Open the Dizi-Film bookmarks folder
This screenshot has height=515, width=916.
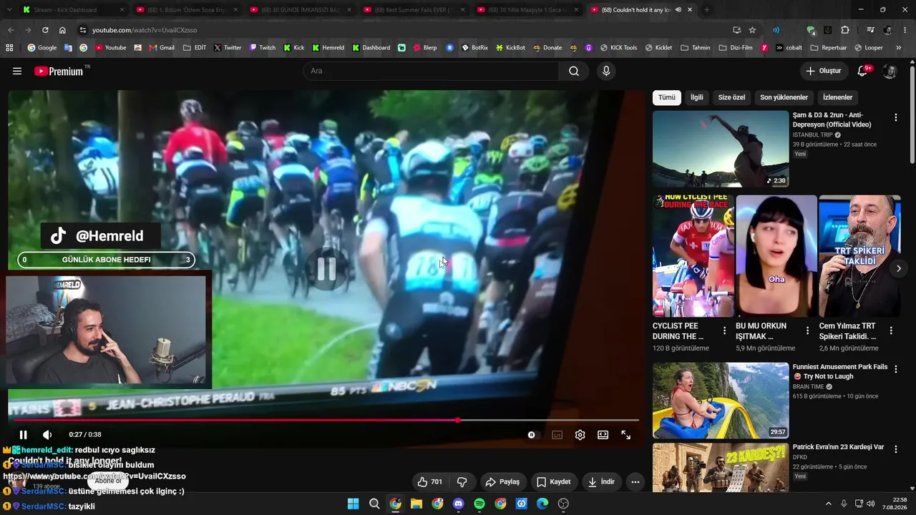(736, 48)
